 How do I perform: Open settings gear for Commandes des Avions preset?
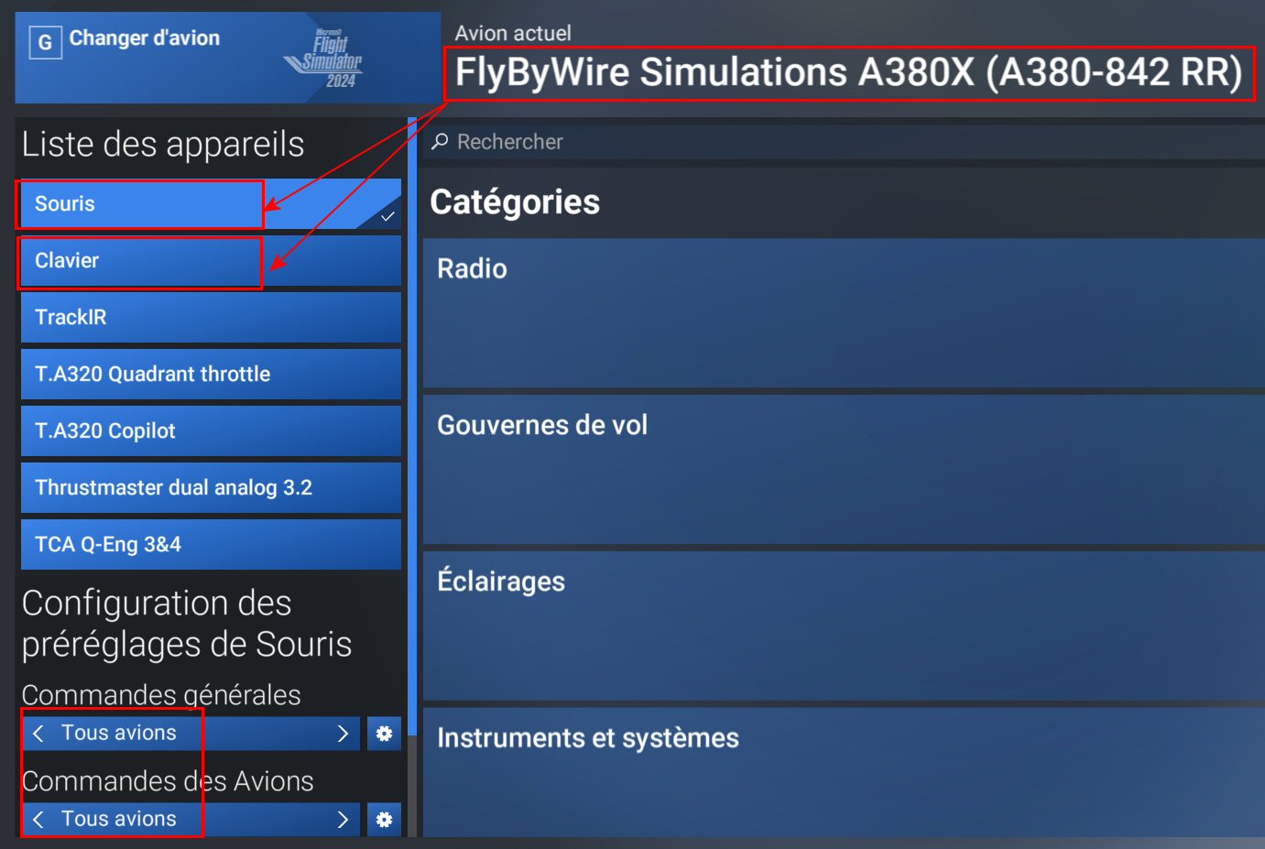pyautogui.click(x=385, y=820)
